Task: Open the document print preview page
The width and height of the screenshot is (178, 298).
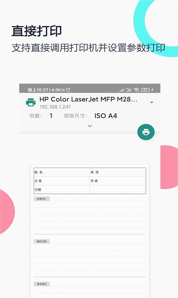Action: (x=90, y=232)
